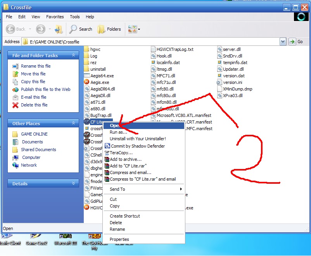Select tempinfo.dat file icon
Image resolution: width=311 pixels, height=256 pixels.
(x=219, y=63)
